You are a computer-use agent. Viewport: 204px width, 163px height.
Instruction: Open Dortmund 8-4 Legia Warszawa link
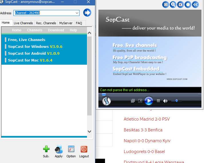154,162
